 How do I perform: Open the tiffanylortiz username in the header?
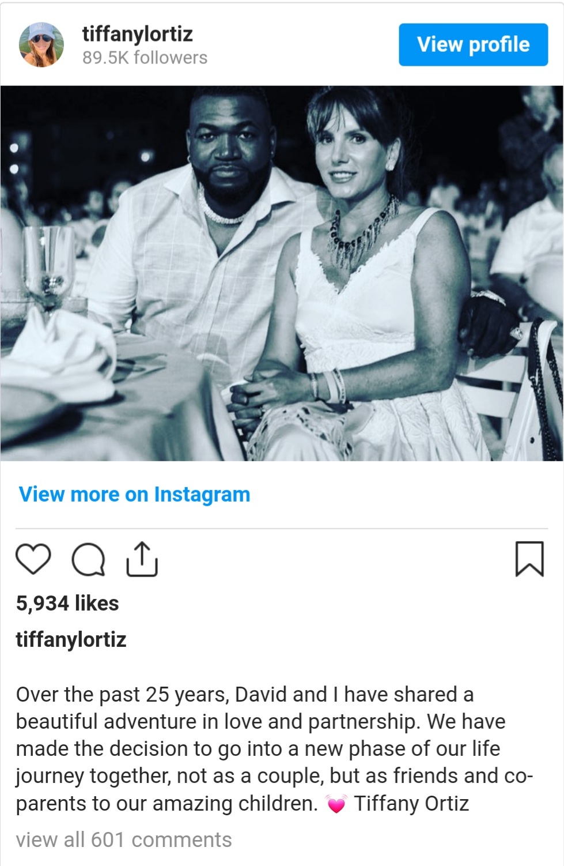(137, 33)
